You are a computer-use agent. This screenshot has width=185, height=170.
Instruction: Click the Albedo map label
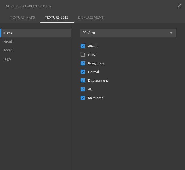pyautogui.click(x=93, y=46)
